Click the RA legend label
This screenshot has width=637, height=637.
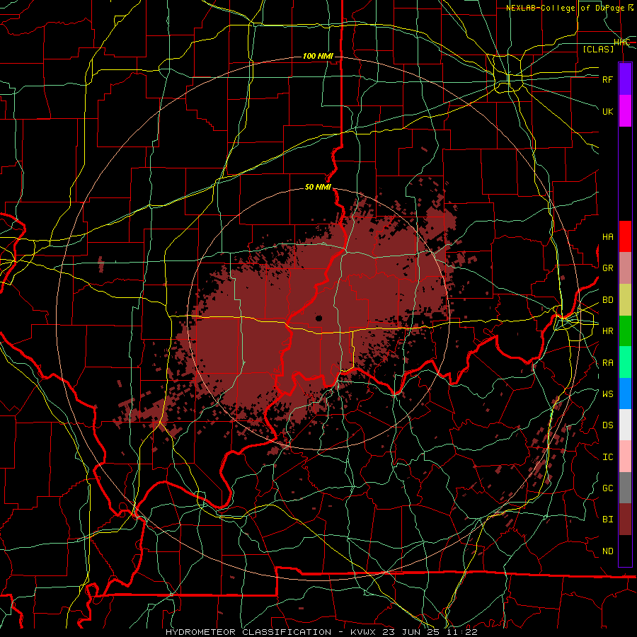point(607,363)
